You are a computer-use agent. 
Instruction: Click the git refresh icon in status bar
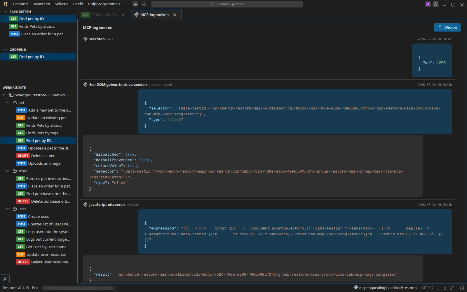click(x=431, y=288)
